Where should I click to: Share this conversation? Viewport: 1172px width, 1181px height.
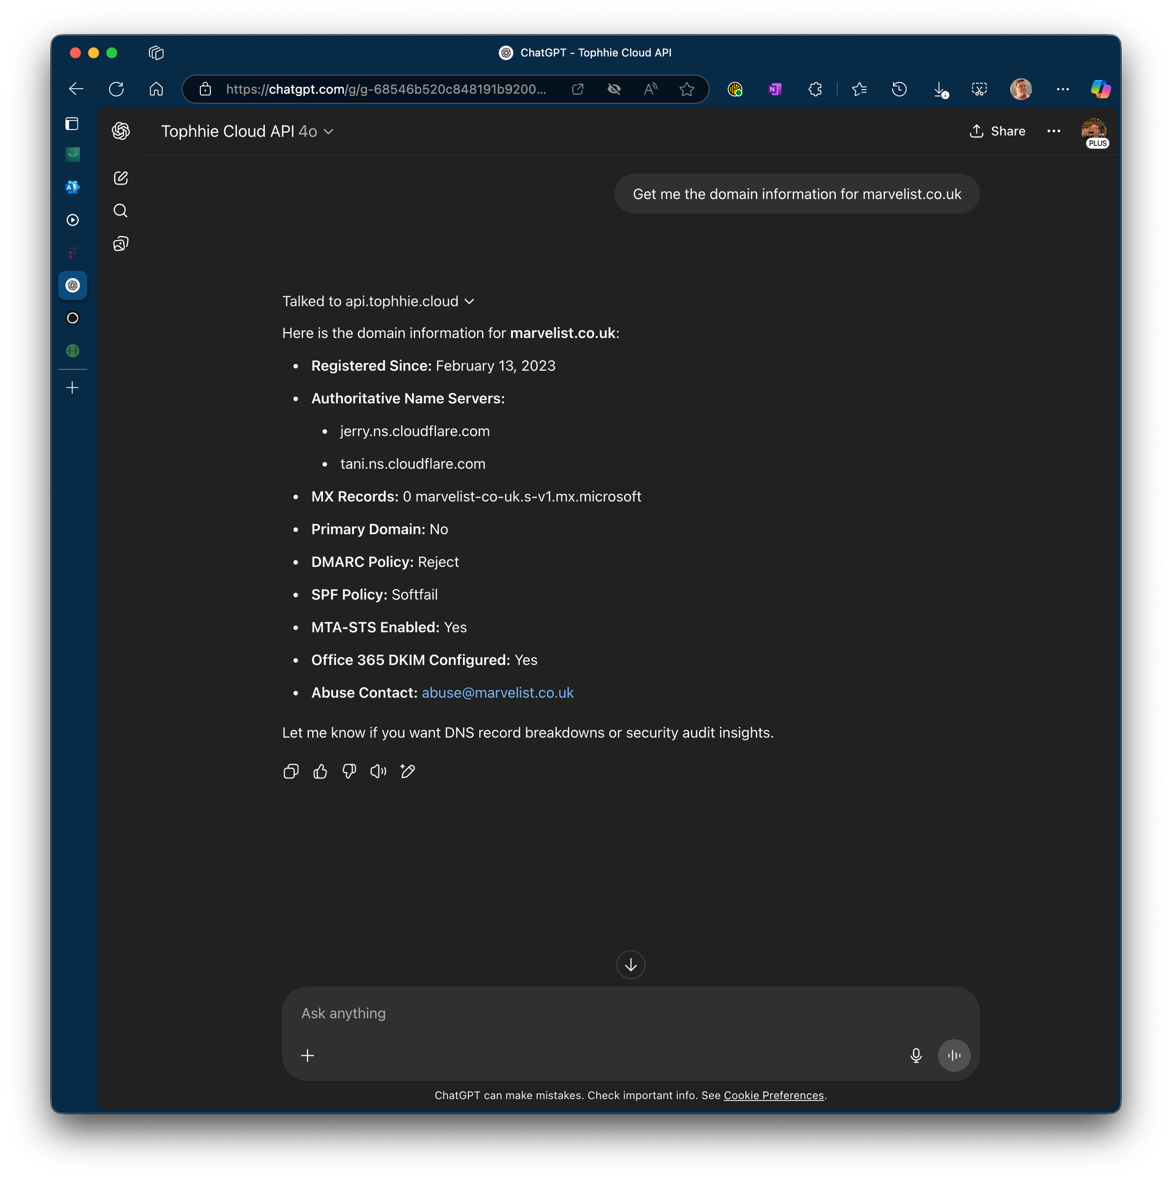997,131
